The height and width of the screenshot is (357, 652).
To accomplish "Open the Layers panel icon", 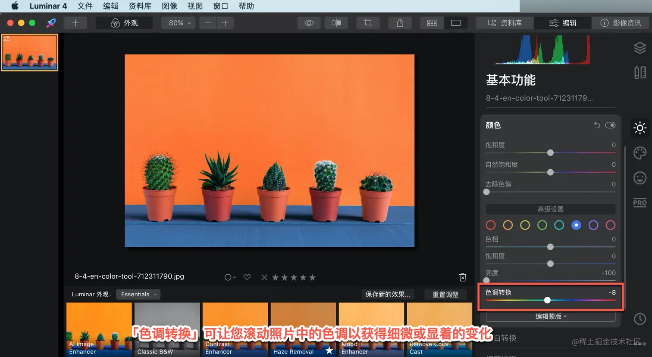I will (x=640, y=48).
